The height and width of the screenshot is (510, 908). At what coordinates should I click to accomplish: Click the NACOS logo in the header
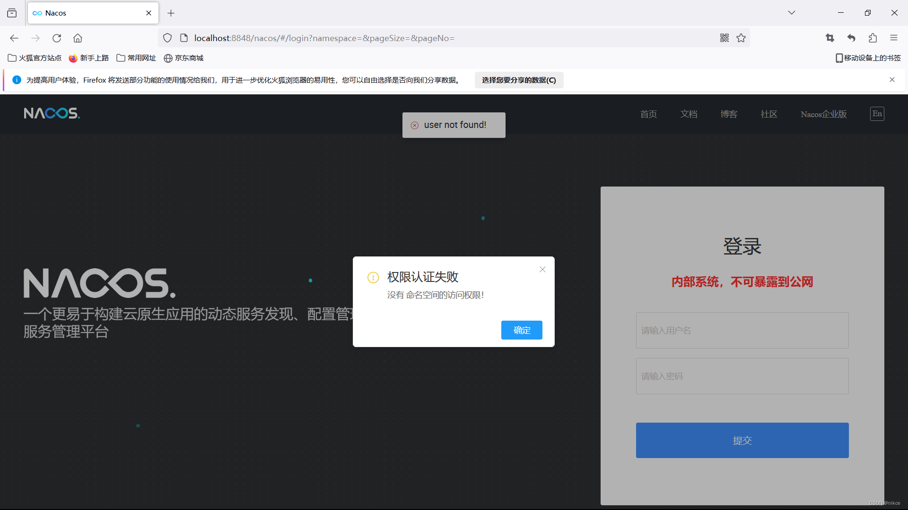(x=52, y=113)
